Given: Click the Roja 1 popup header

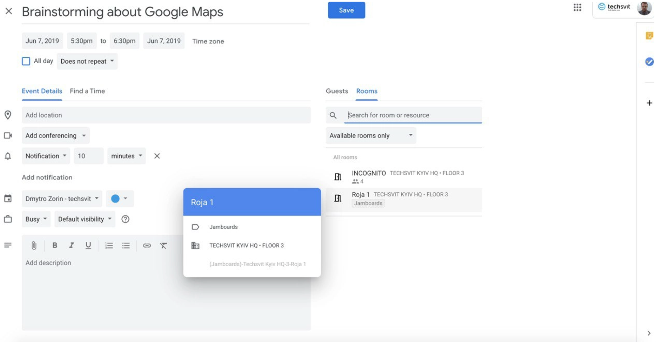Looking at the screenshot, I should 252,202.
